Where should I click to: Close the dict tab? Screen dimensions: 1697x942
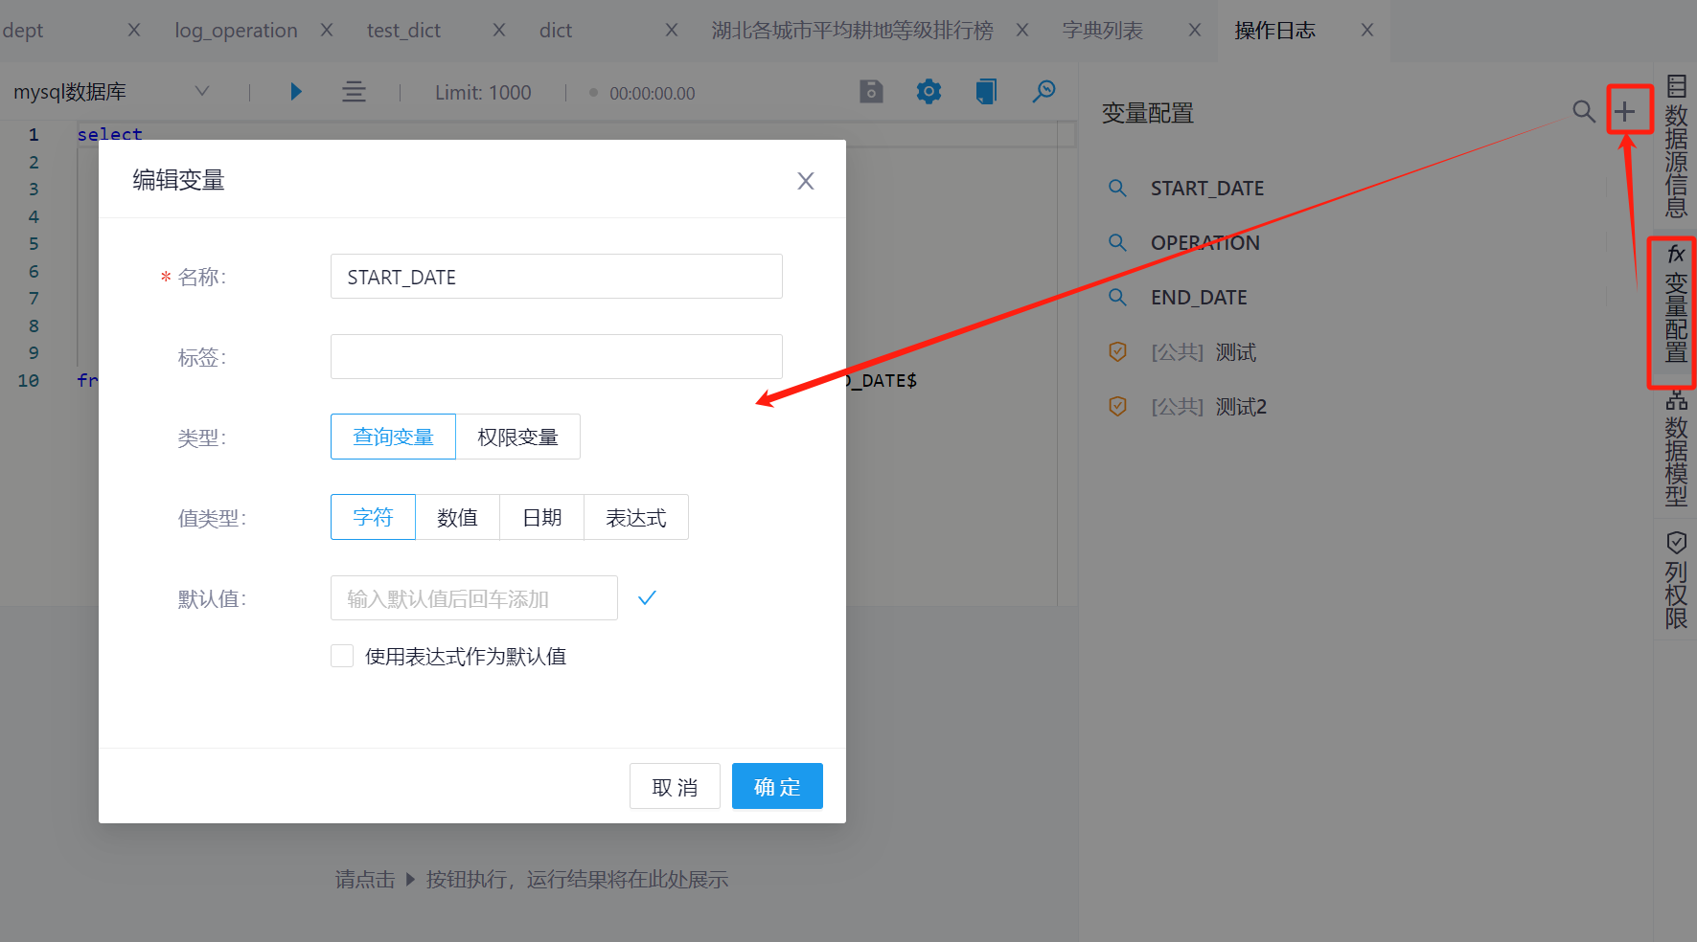[x=672, y=30]
